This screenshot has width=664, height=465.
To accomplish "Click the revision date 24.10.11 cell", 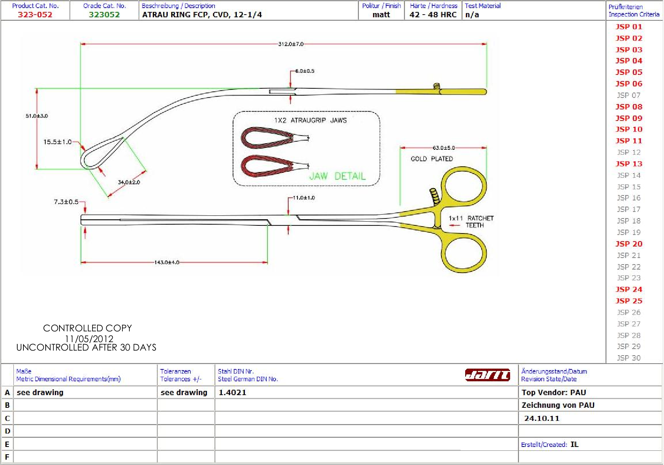I will click(542, 419).
